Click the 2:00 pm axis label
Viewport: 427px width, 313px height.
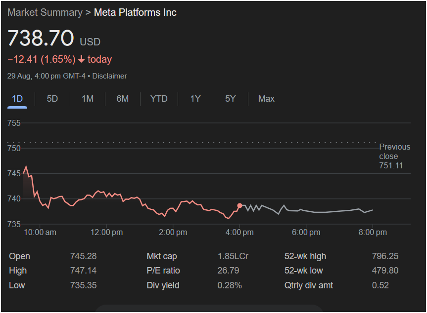173,233
